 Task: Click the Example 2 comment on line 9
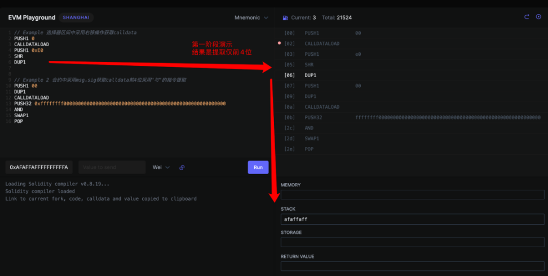100,80
